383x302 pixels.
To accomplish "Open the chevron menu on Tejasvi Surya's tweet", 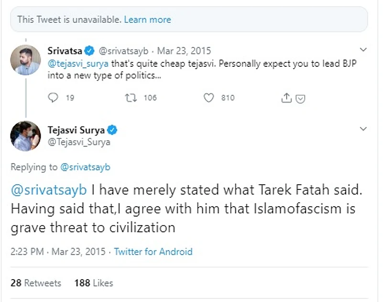I will point(363,129).
